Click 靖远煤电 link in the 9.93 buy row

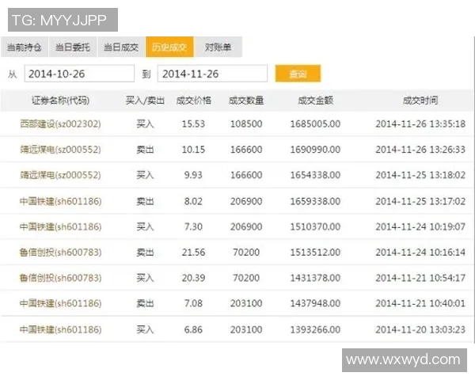60,175
